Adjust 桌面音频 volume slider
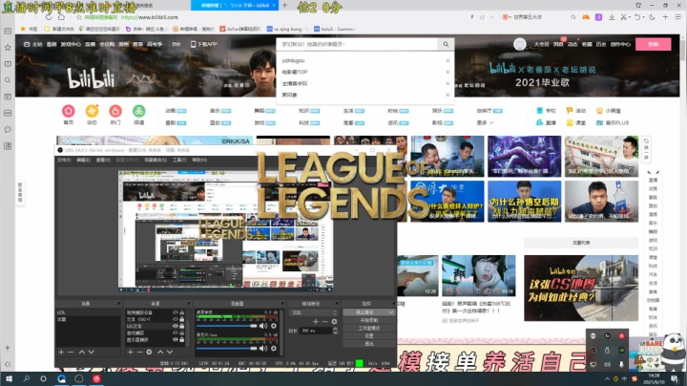687x386 pixels. pos(226,326)
